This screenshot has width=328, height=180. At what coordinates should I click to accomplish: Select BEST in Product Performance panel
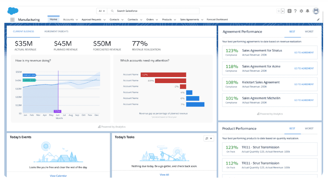point(292,128)
